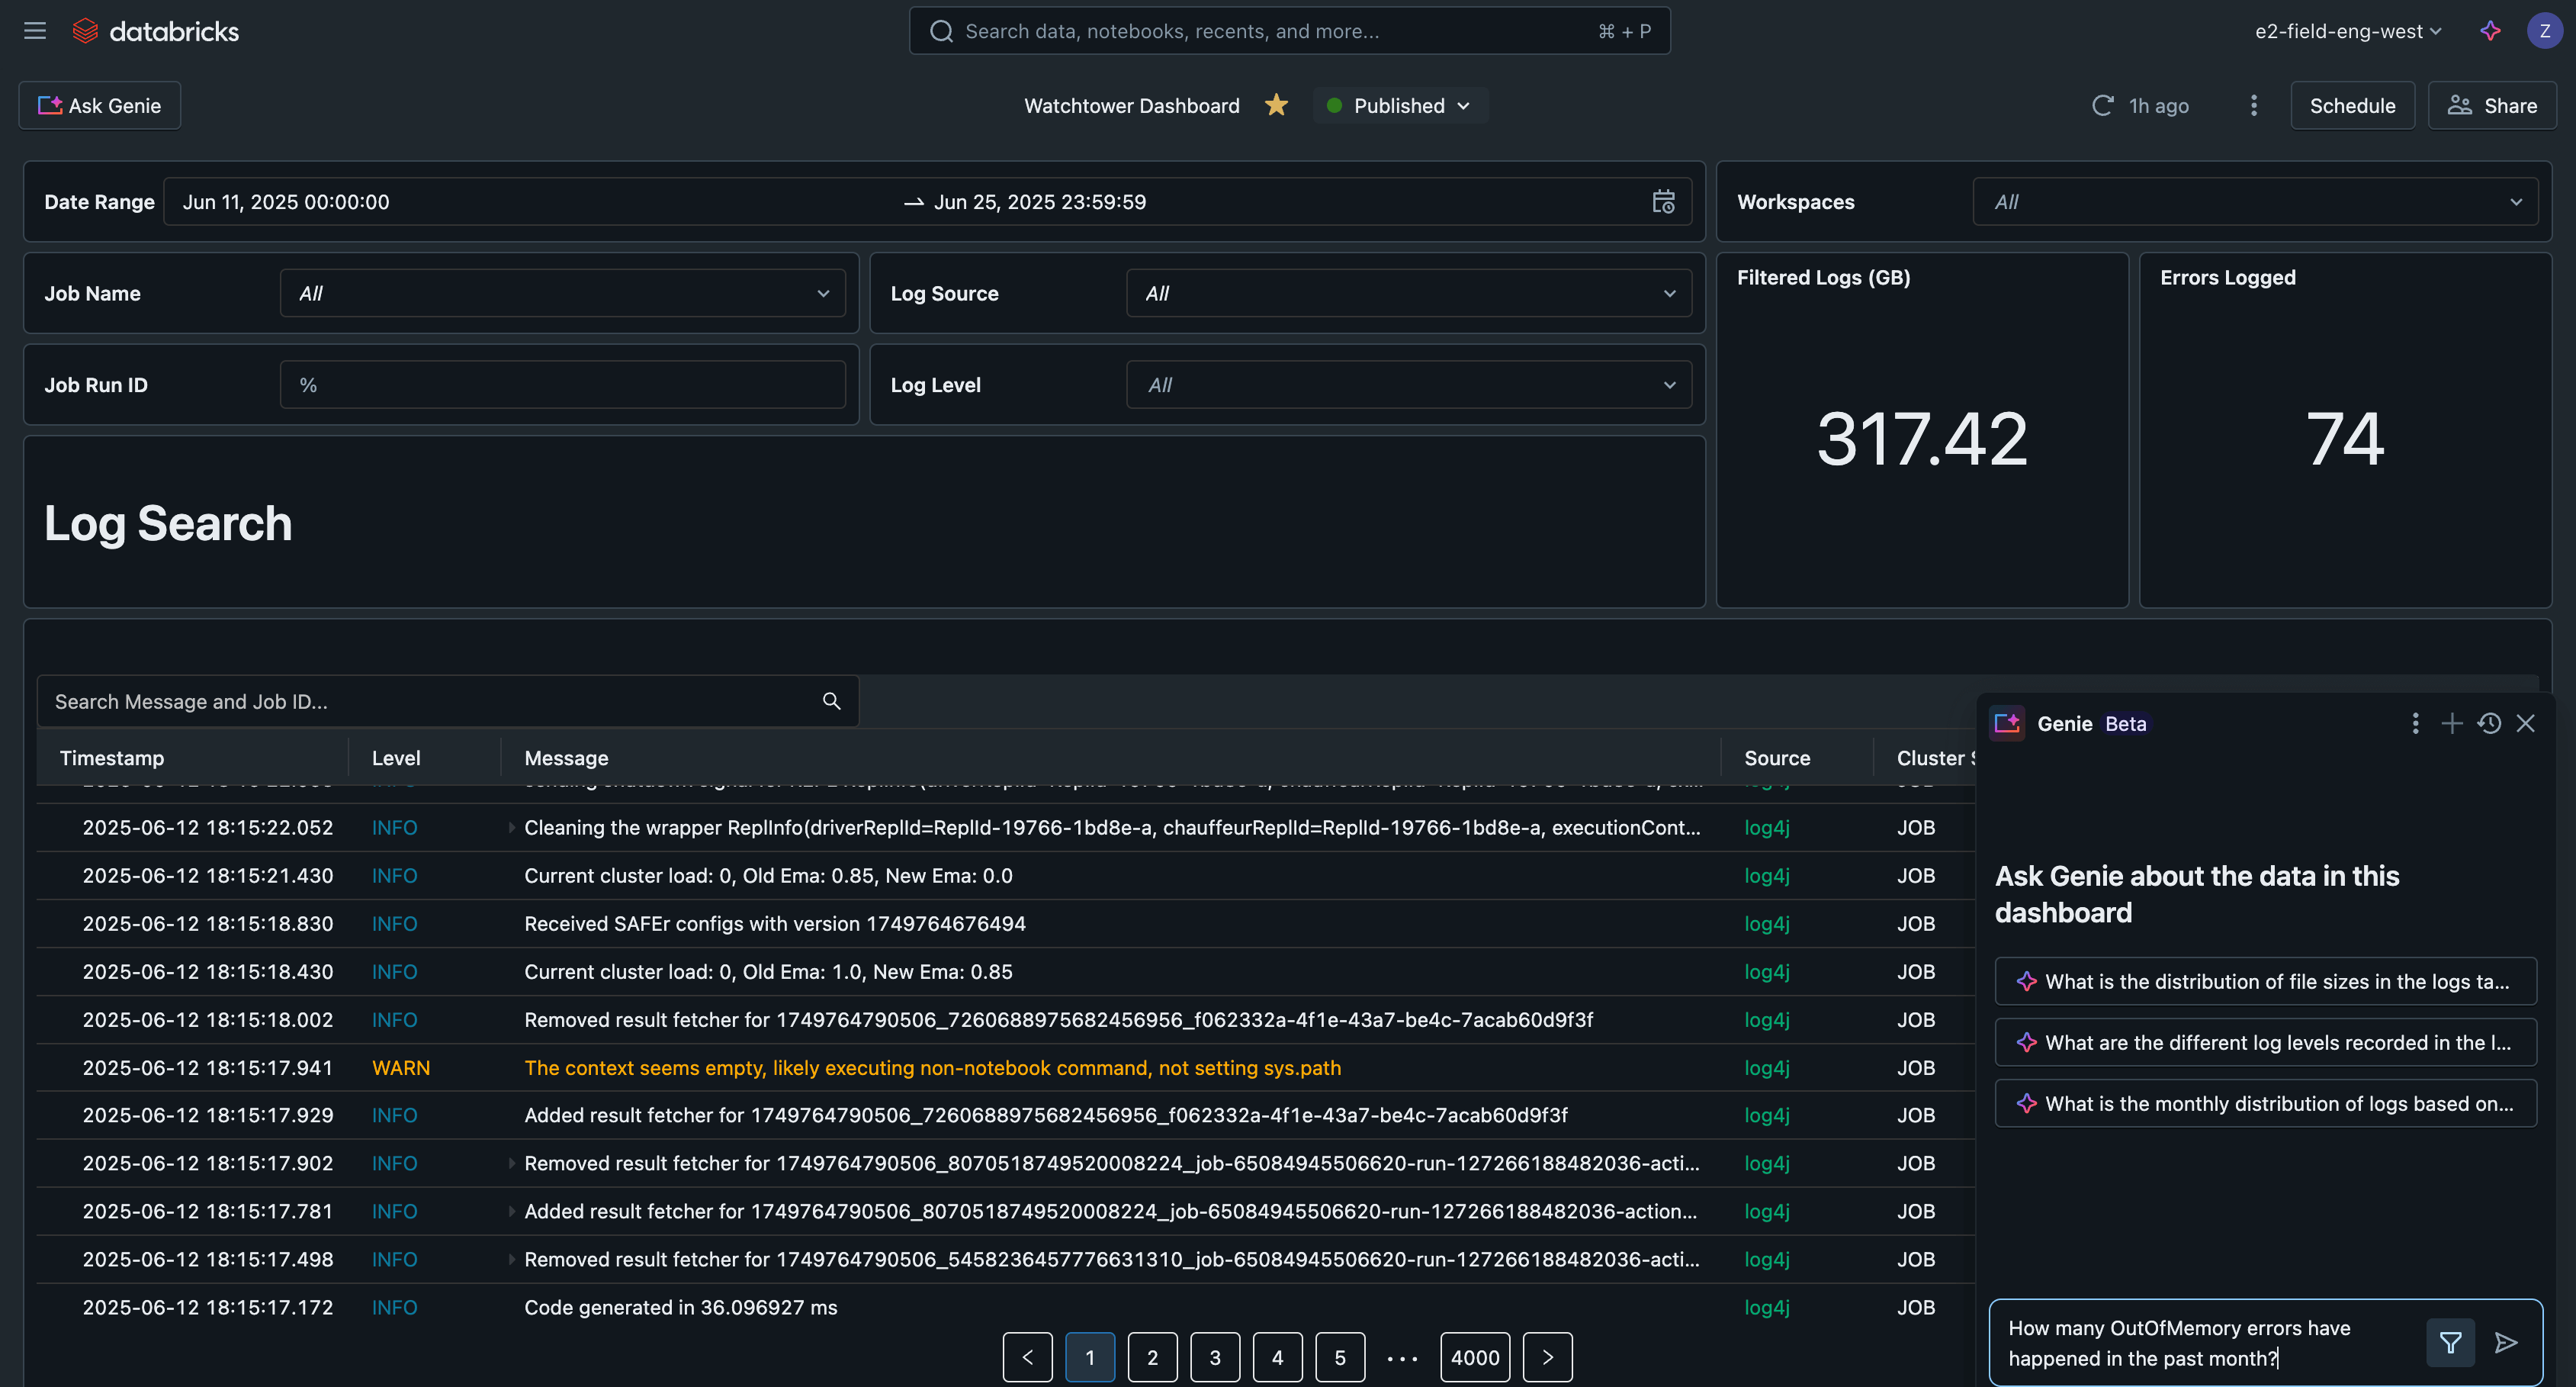Toggle the Genie filter icon
The image size is (2576, 1387).
click(2450, 1343)
